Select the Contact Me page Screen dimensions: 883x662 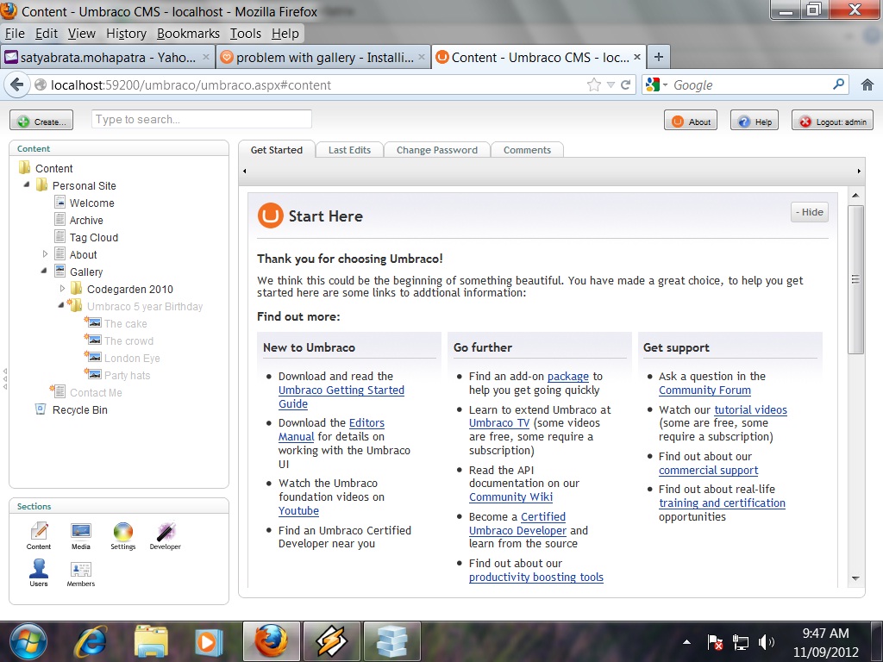[x=96, y=392]
